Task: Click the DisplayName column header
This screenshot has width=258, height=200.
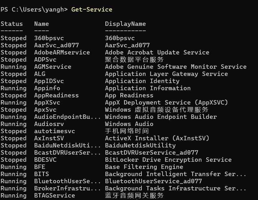Action: [125, 24]
